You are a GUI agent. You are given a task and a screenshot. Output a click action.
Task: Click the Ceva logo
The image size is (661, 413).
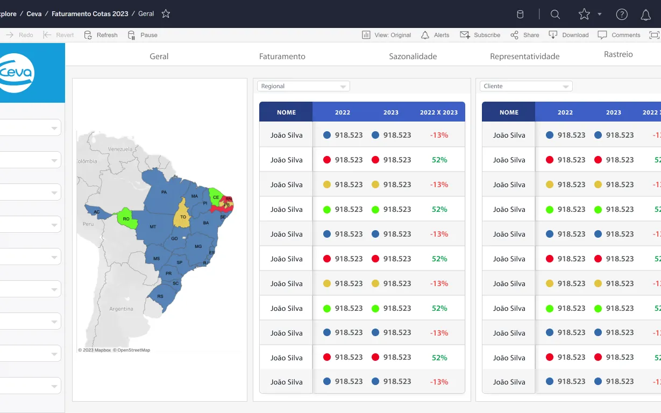click(x=17, y=73)
